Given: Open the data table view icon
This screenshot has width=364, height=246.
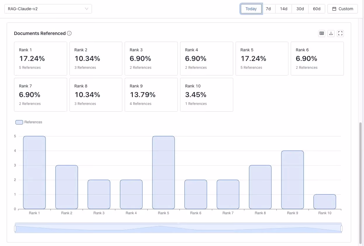Looking at the screenshot, I should pos(322,34).
